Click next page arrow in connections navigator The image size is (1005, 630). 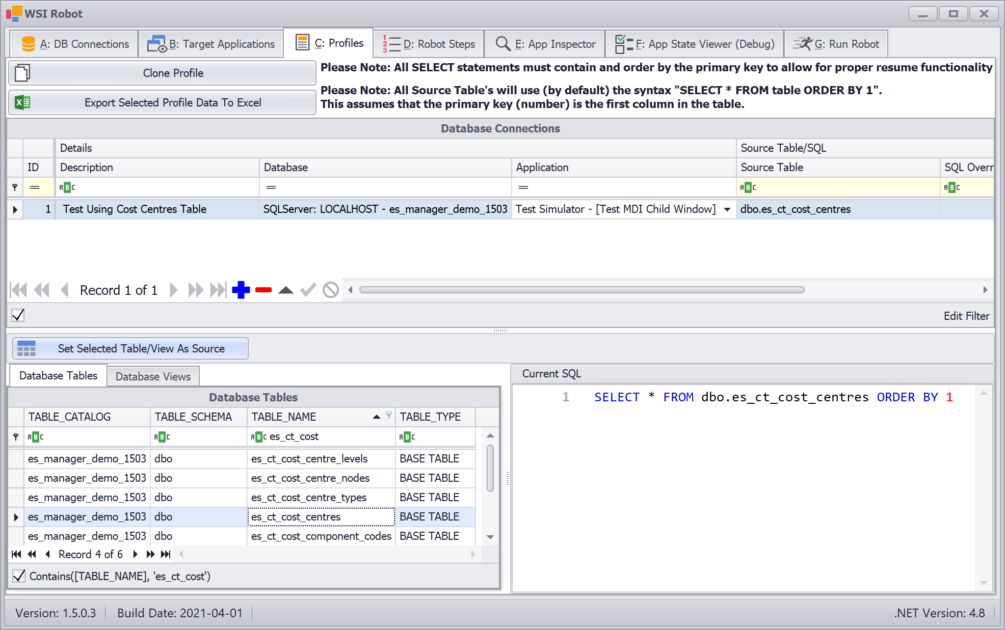(x=195, y=290)
